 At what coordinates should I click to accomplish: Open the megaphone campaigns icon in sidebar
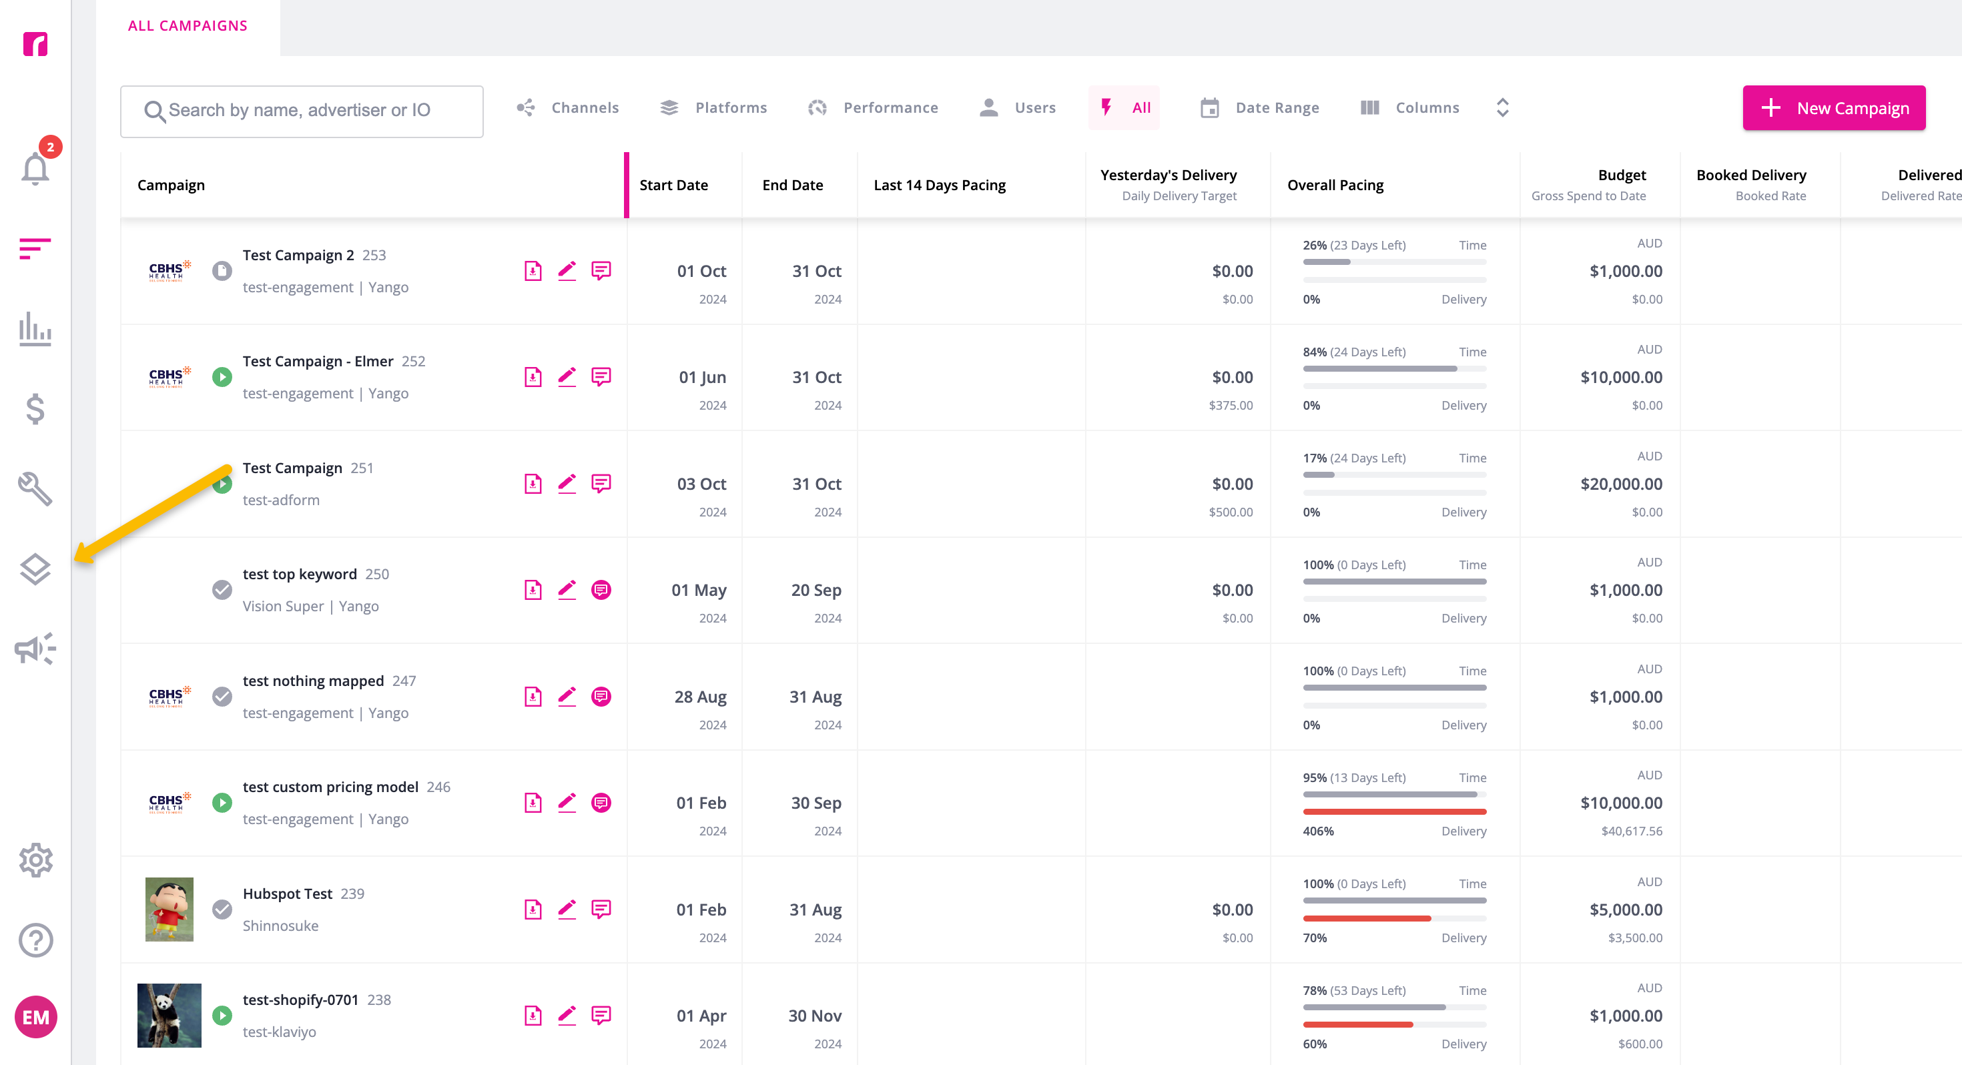click(35, 649)
